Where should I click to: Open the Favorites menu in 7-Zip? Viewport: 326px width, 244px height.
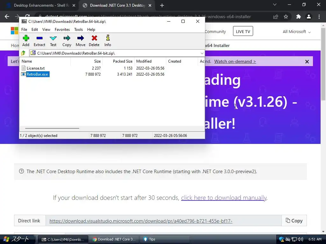(x=62, y=30)
